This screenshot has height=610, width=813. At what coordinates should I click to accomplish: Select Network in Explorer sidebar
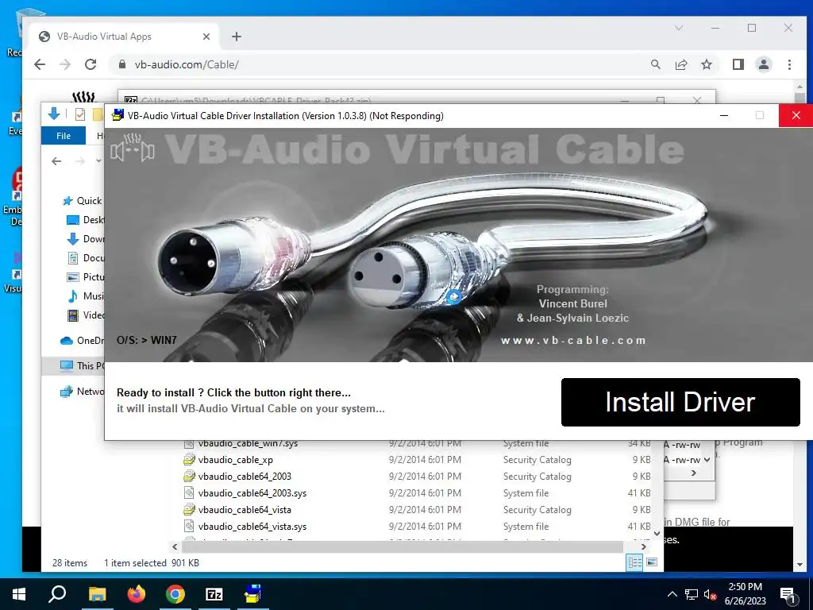83,391
